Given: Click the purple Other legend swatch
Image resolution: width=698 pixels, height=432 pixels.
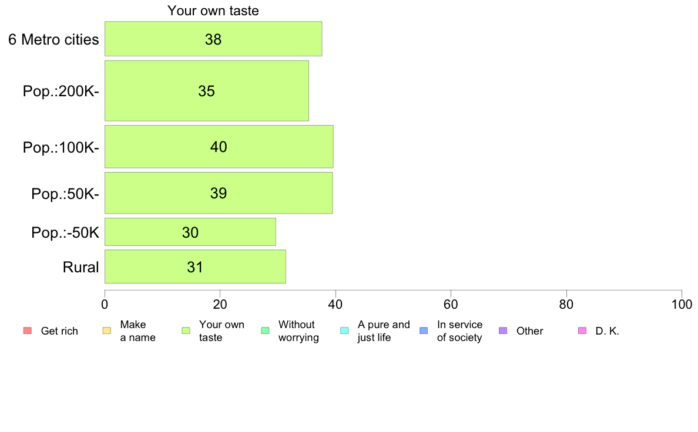Looking at the screenshot, I should [503, 330].
